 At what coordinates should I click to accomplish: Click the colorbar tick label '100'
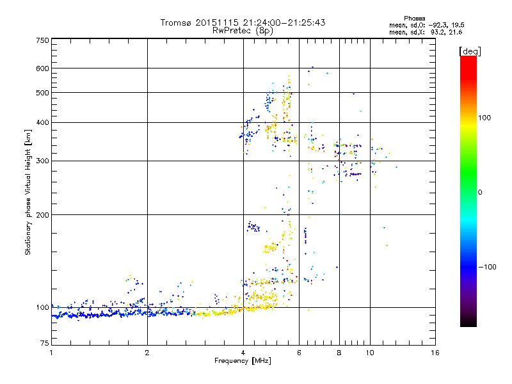point(484,118)
